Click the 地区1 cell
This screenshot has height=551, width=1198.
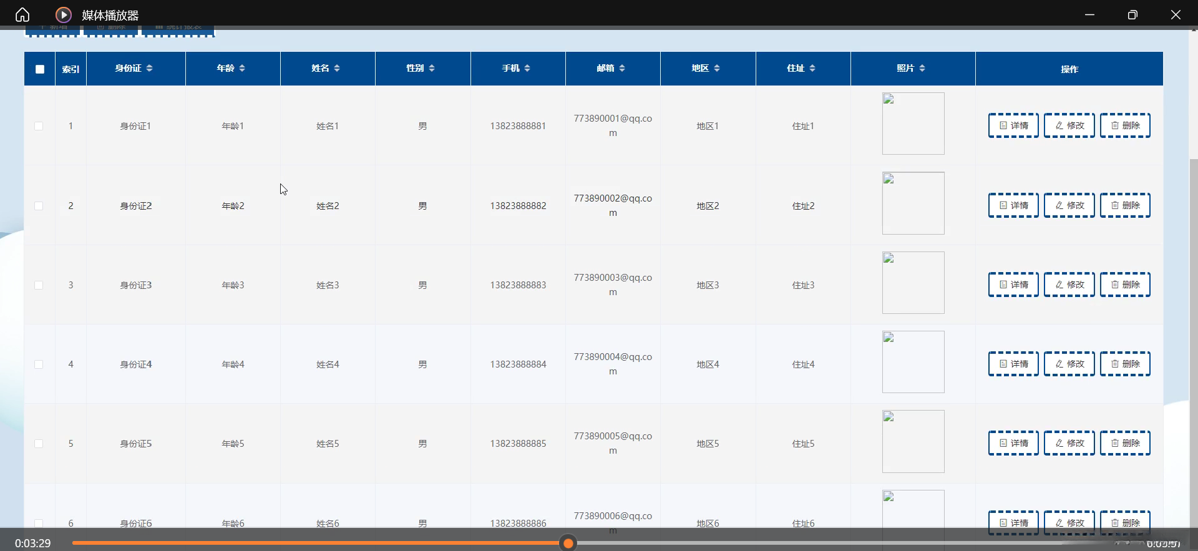(x=708, y=126)
